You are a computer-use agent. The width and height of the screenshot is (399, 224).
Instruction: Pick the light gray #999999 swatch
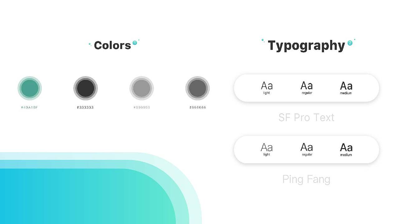142,88
